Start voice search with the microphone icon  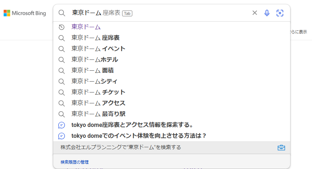pos(267,13)
